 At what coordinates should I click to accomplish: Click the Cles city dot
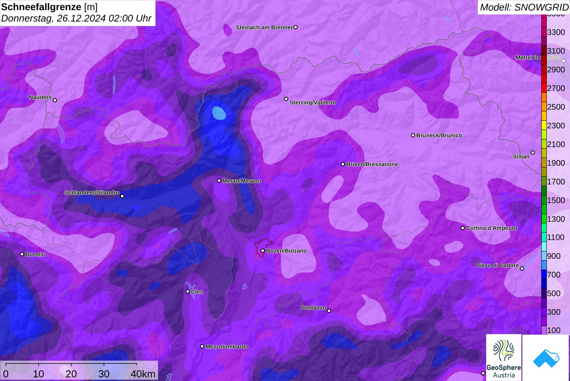pos(188,291)
